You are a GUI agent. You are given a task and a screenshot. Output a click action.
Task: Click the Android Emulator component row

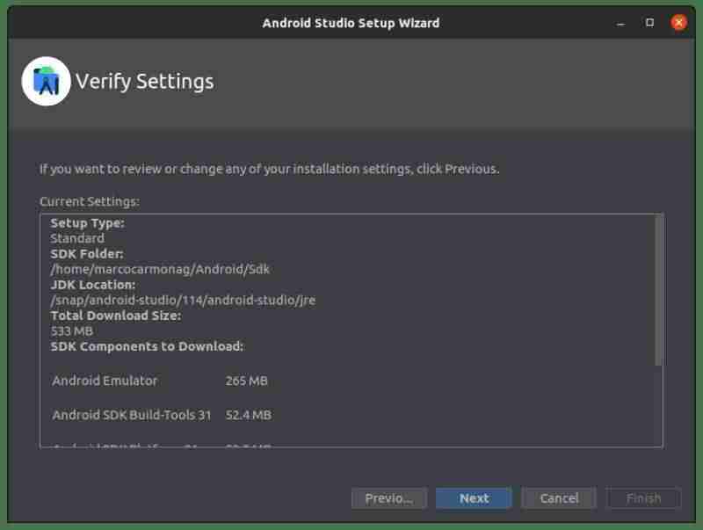[x=160, y=381]
